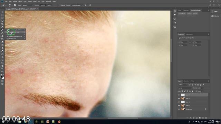The image size is (221, 124).
Task: Select the Crop tool
Action: [x=2, y=24]
